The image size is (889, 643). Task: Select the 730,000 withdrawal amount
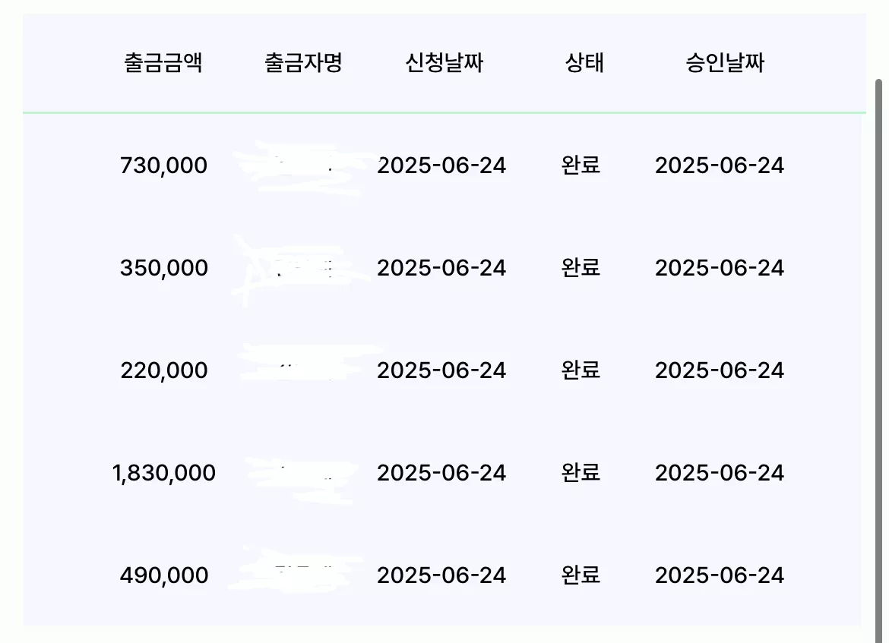[x=164, y=165]
